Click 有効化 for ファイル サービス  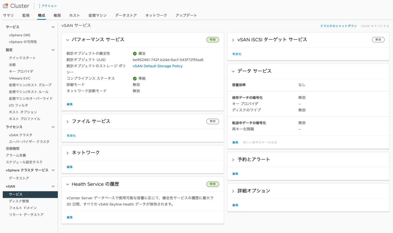point(71,136)
